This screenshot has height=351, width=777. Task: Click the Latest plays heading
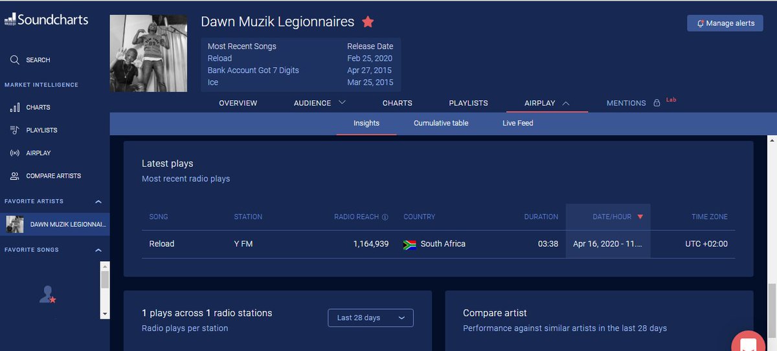(167, 164)
